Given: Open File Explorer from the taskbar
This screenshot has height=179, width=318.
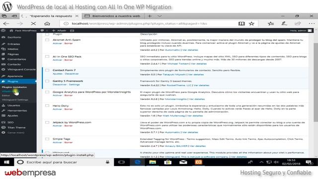Looking at the screenshot, I should pos(153,162).
